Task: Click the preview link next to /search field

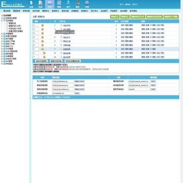Action: coord(153,89)
